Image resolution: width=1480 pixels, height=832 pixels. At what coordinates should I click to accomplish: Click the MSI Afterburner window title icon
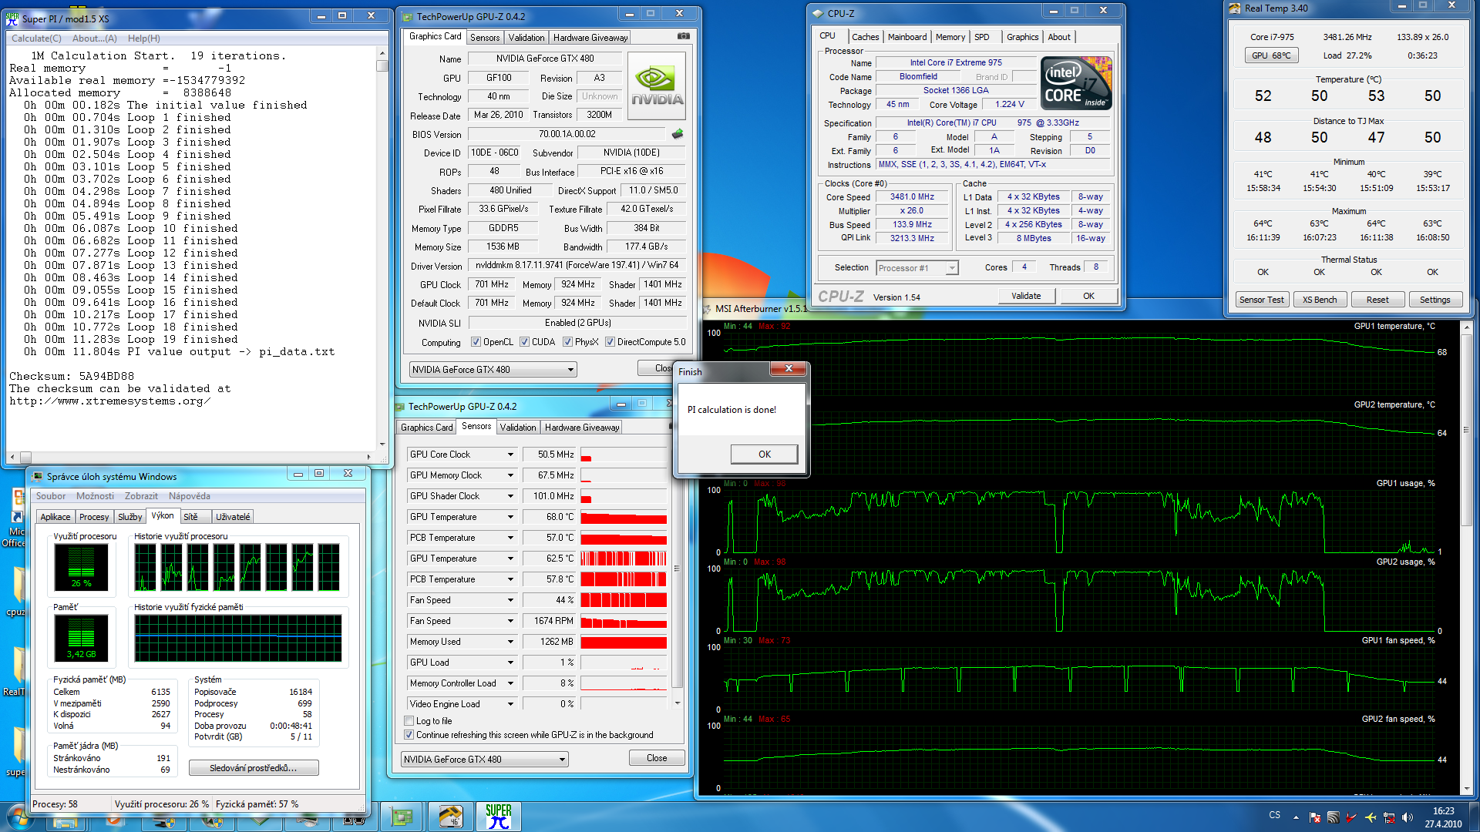pyautogui.click(x=707, y=308)
